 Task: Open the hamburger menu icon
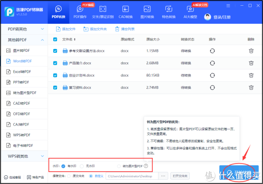228,6
